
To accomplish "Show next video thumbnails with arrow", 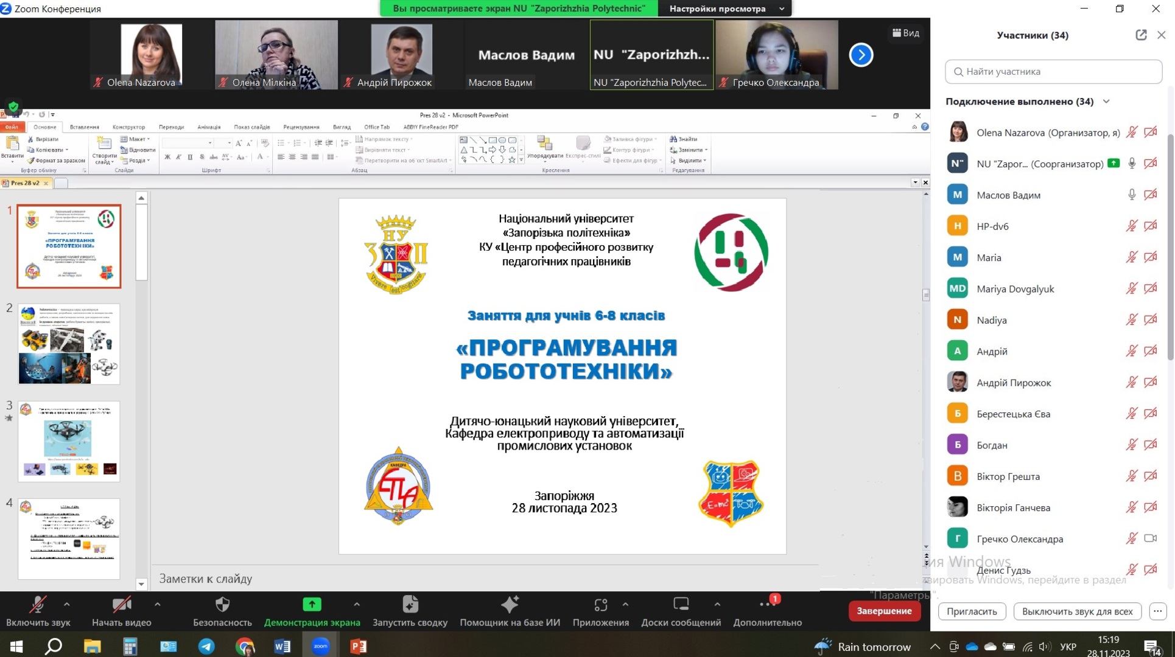I will (x=861, y=55).
